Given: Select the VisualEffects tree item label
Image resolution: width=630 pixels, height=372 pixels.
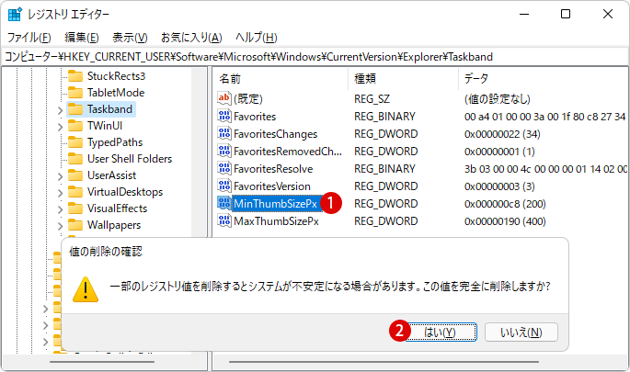Looking at the screenshot, I should (x=117, y=209).
